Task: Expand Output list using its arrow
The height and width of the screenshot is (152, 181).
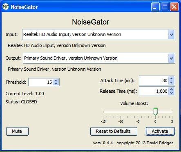Action: [171, 58]
